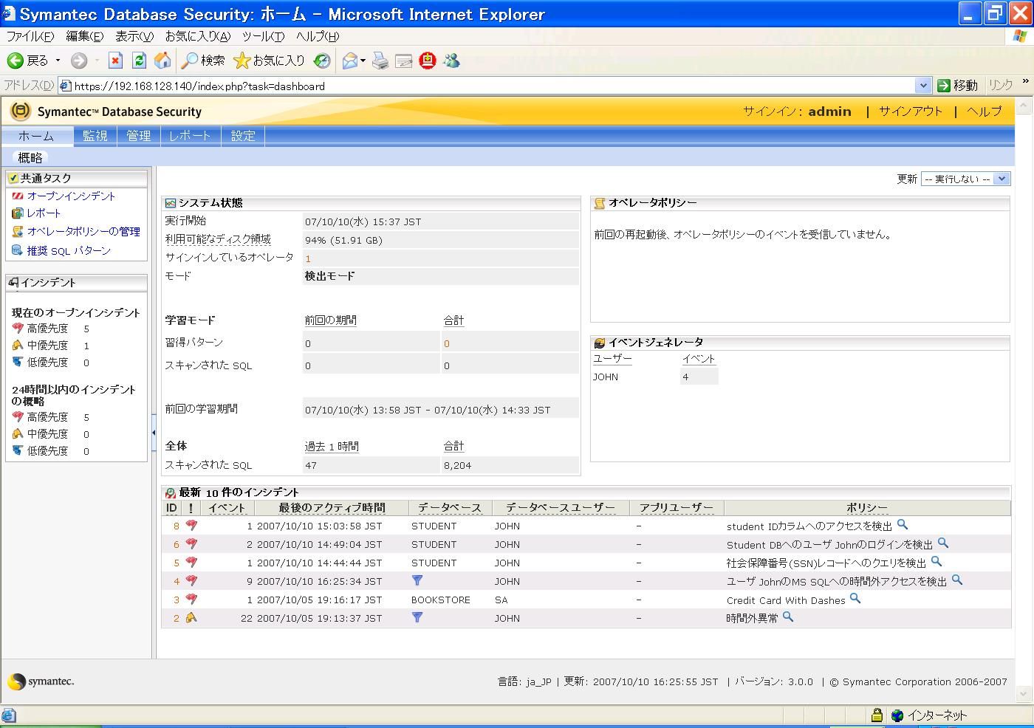The width and height of the screenshot is (1034, 728).
Task: Open magnifier for 時間外異常 policy
Action: click(x=787, y=617)
